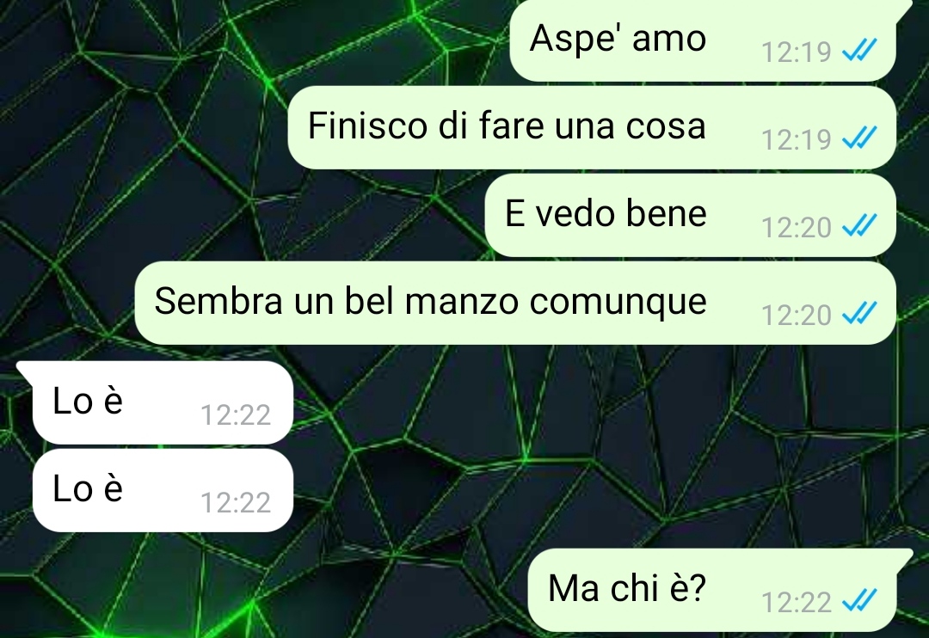Select the "Aspe' amo" message bubble
Viewport: 929px width, 638px height.
coord(703,40)
